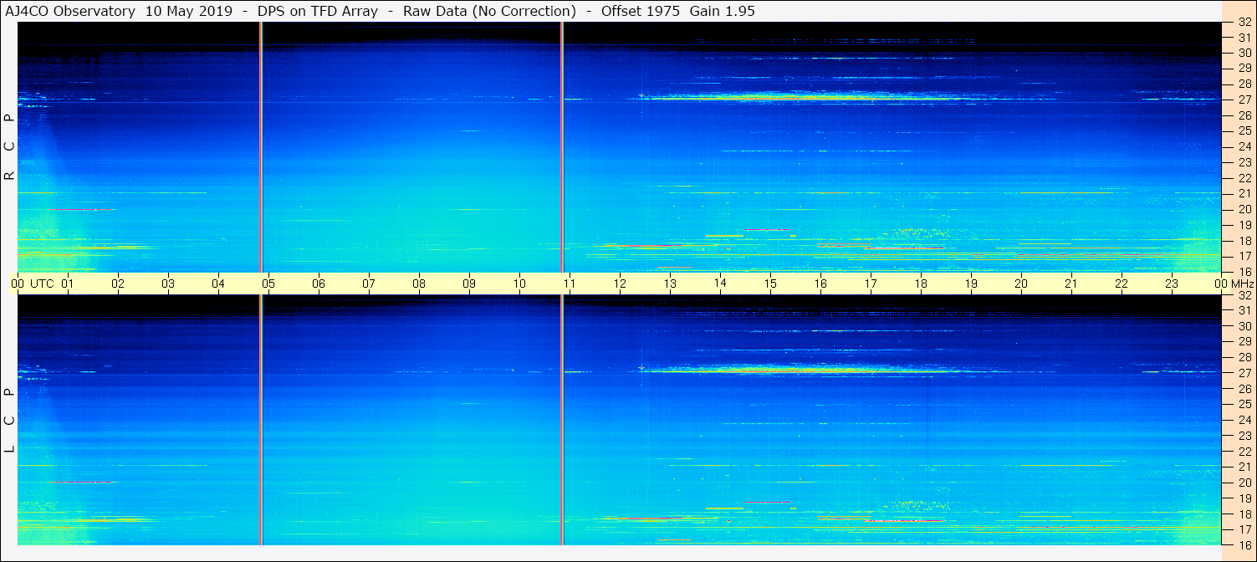Select hour label 10 on UTC axis
The width and height of the screenshot is (1257, 562).
point(519,284)
